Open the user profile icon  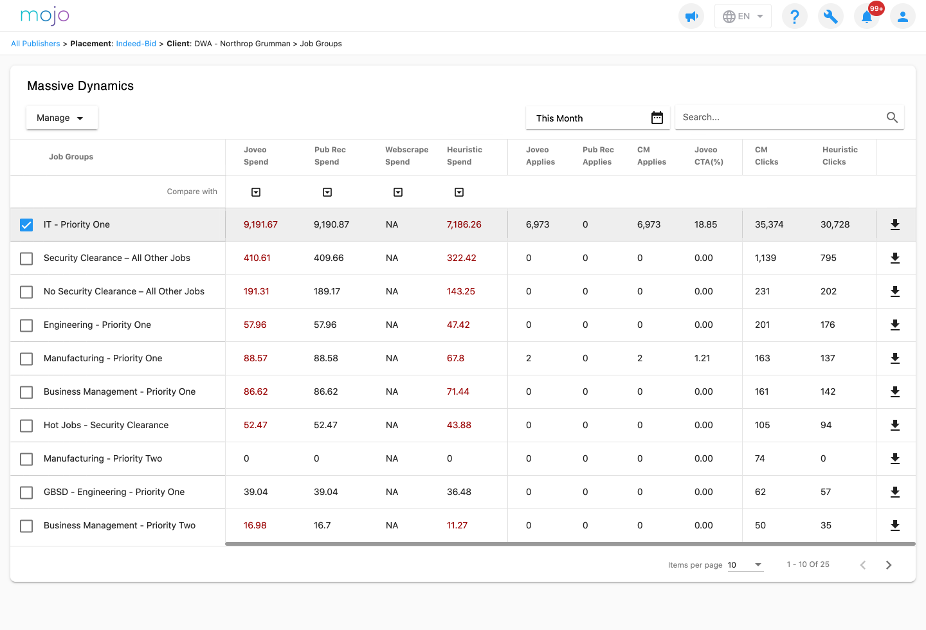[902, 16]
